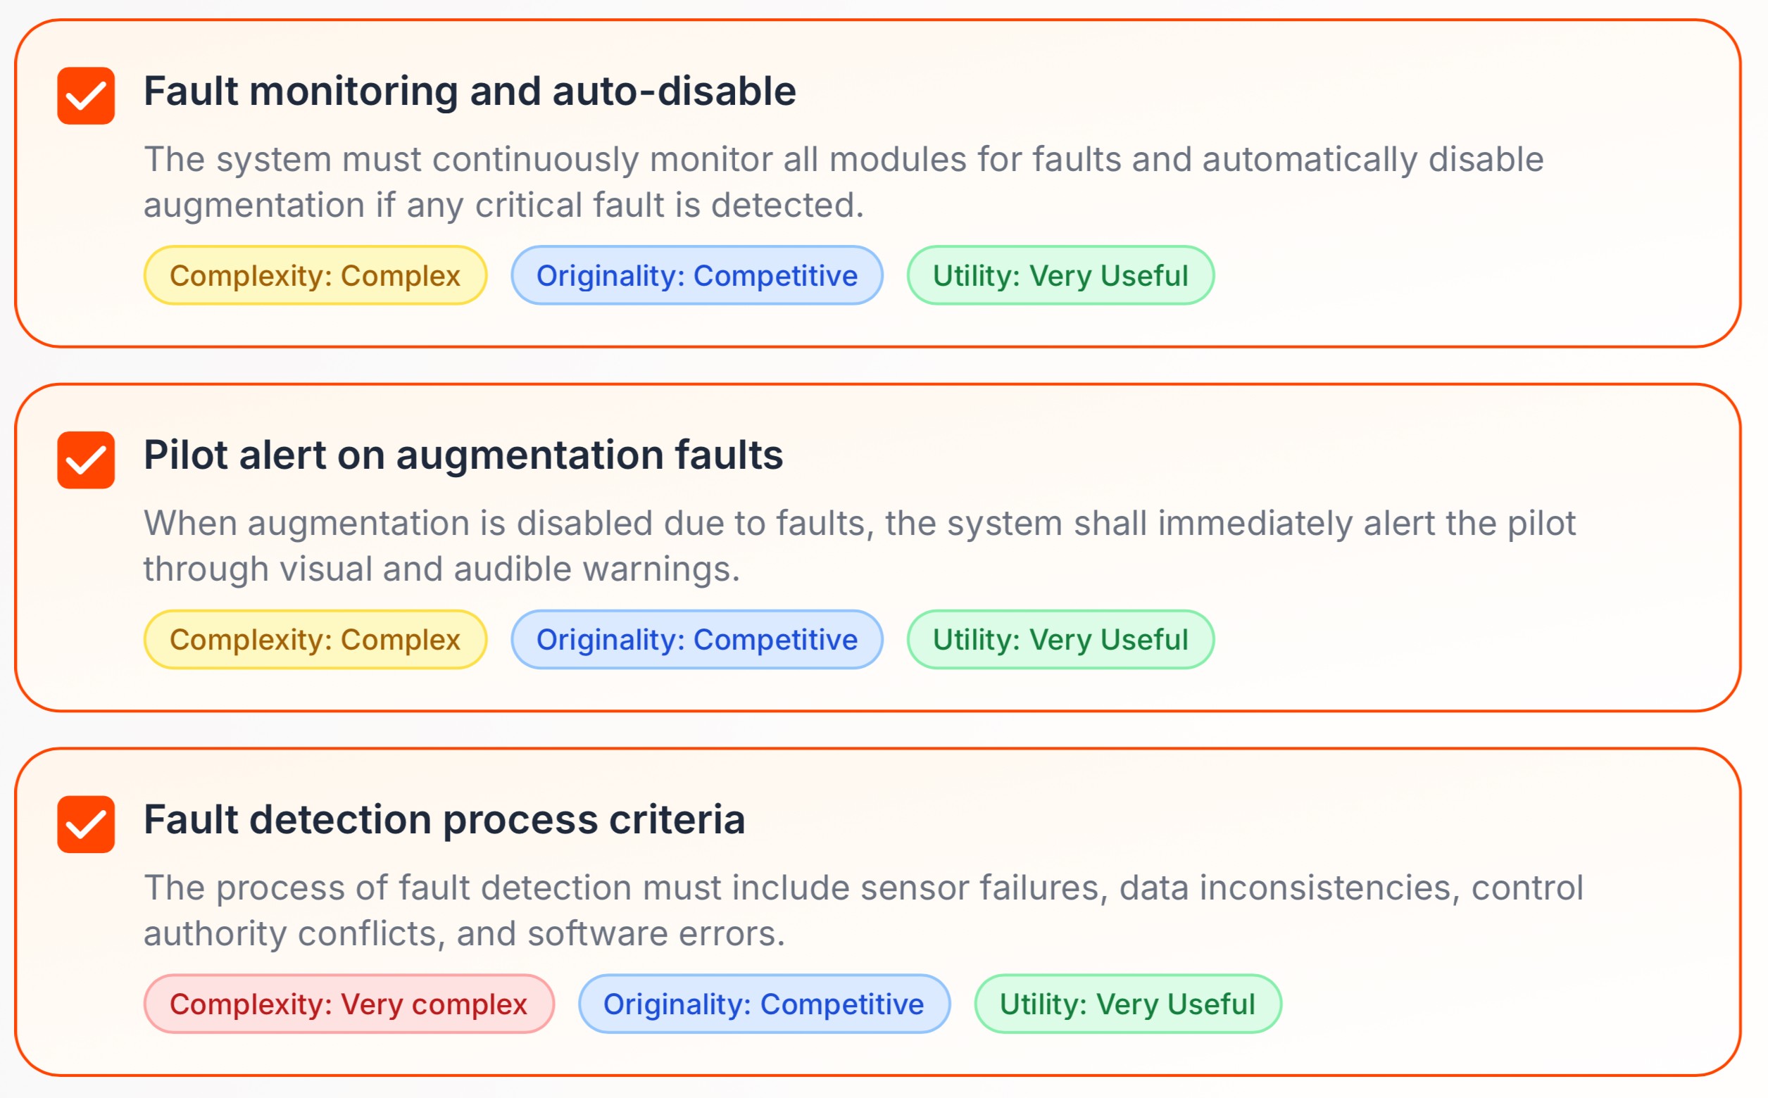Viewport: 1768px width, 1098px height.
Task: Click the 'Pilot alert on augmentation faults' heading
Action: point(463,455)
